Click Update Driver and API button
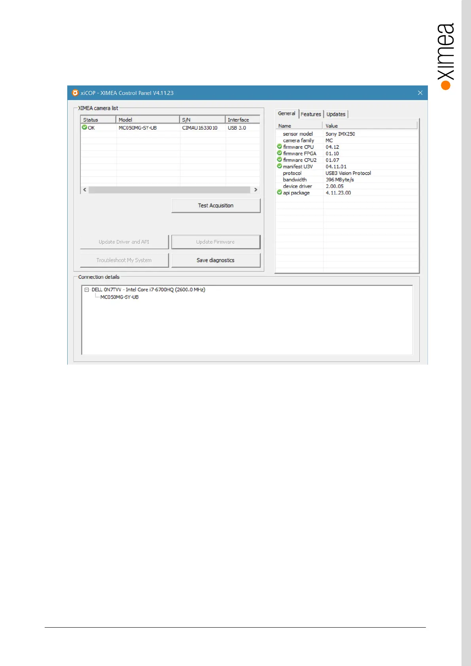Screen dimensions: 471x666 (x=124, y=242)
